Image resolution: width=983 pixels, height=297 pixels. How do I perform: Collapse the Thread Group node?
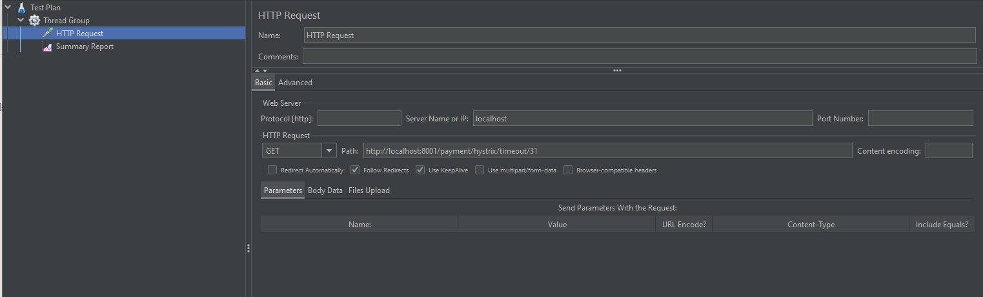coord(21,21)
